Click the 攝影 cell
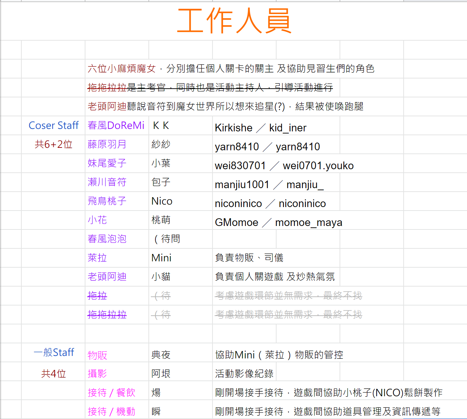This screenshot has width=467, height=419. 117,371
